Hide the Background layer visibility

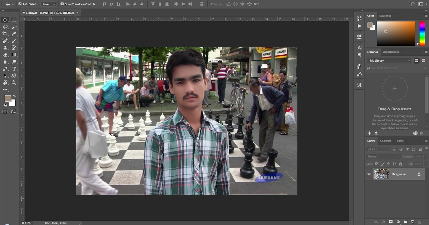369,174
